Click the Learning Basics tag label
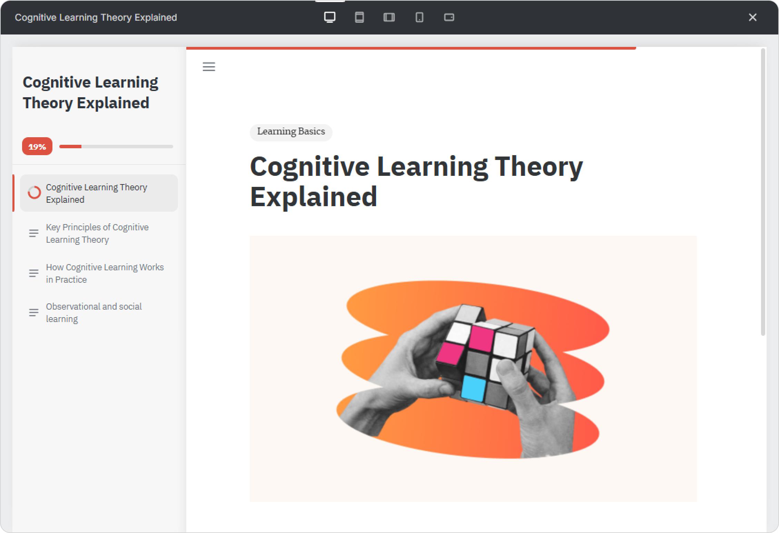779x533 pixels. click(x=291, y=132)
